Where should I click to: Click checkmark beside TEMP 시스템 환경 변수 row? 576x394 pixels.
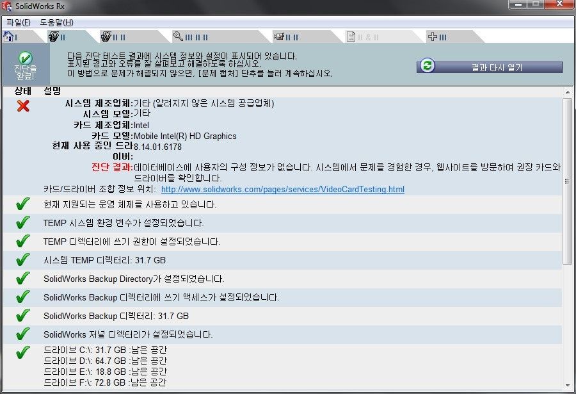coord(23,222)
